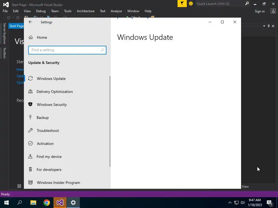
Task: Click Navigate Backward in Visual Studio toolbar
Action: coord(8,18)
